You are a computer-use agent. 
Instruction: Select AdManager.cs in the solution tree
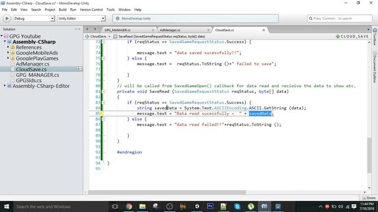pos(32,64)
